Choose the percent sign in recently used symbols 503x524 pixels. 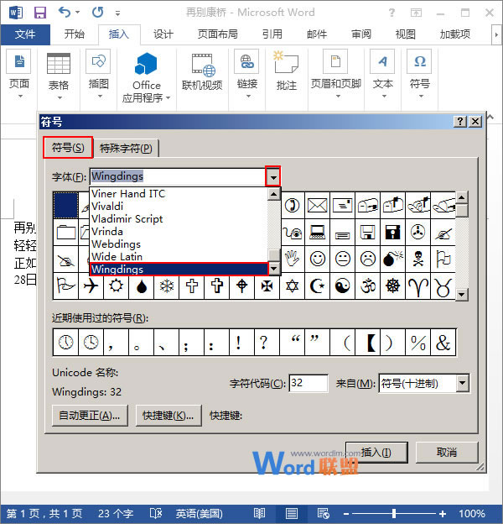pyautogui.click(x=418, y=343)
